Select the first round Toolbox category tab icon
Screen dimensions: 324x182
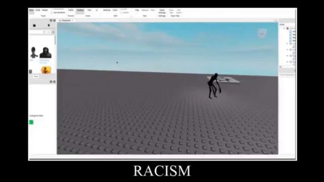pos(34,26)
